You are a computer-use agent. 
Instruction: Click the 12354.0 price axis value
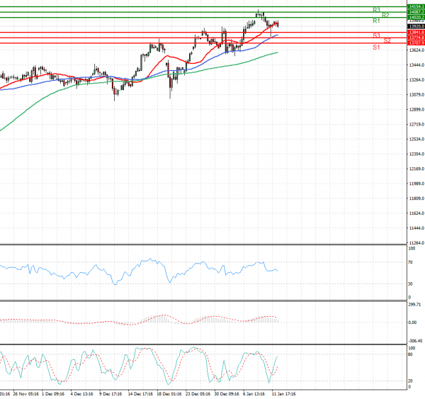[416, 154]
